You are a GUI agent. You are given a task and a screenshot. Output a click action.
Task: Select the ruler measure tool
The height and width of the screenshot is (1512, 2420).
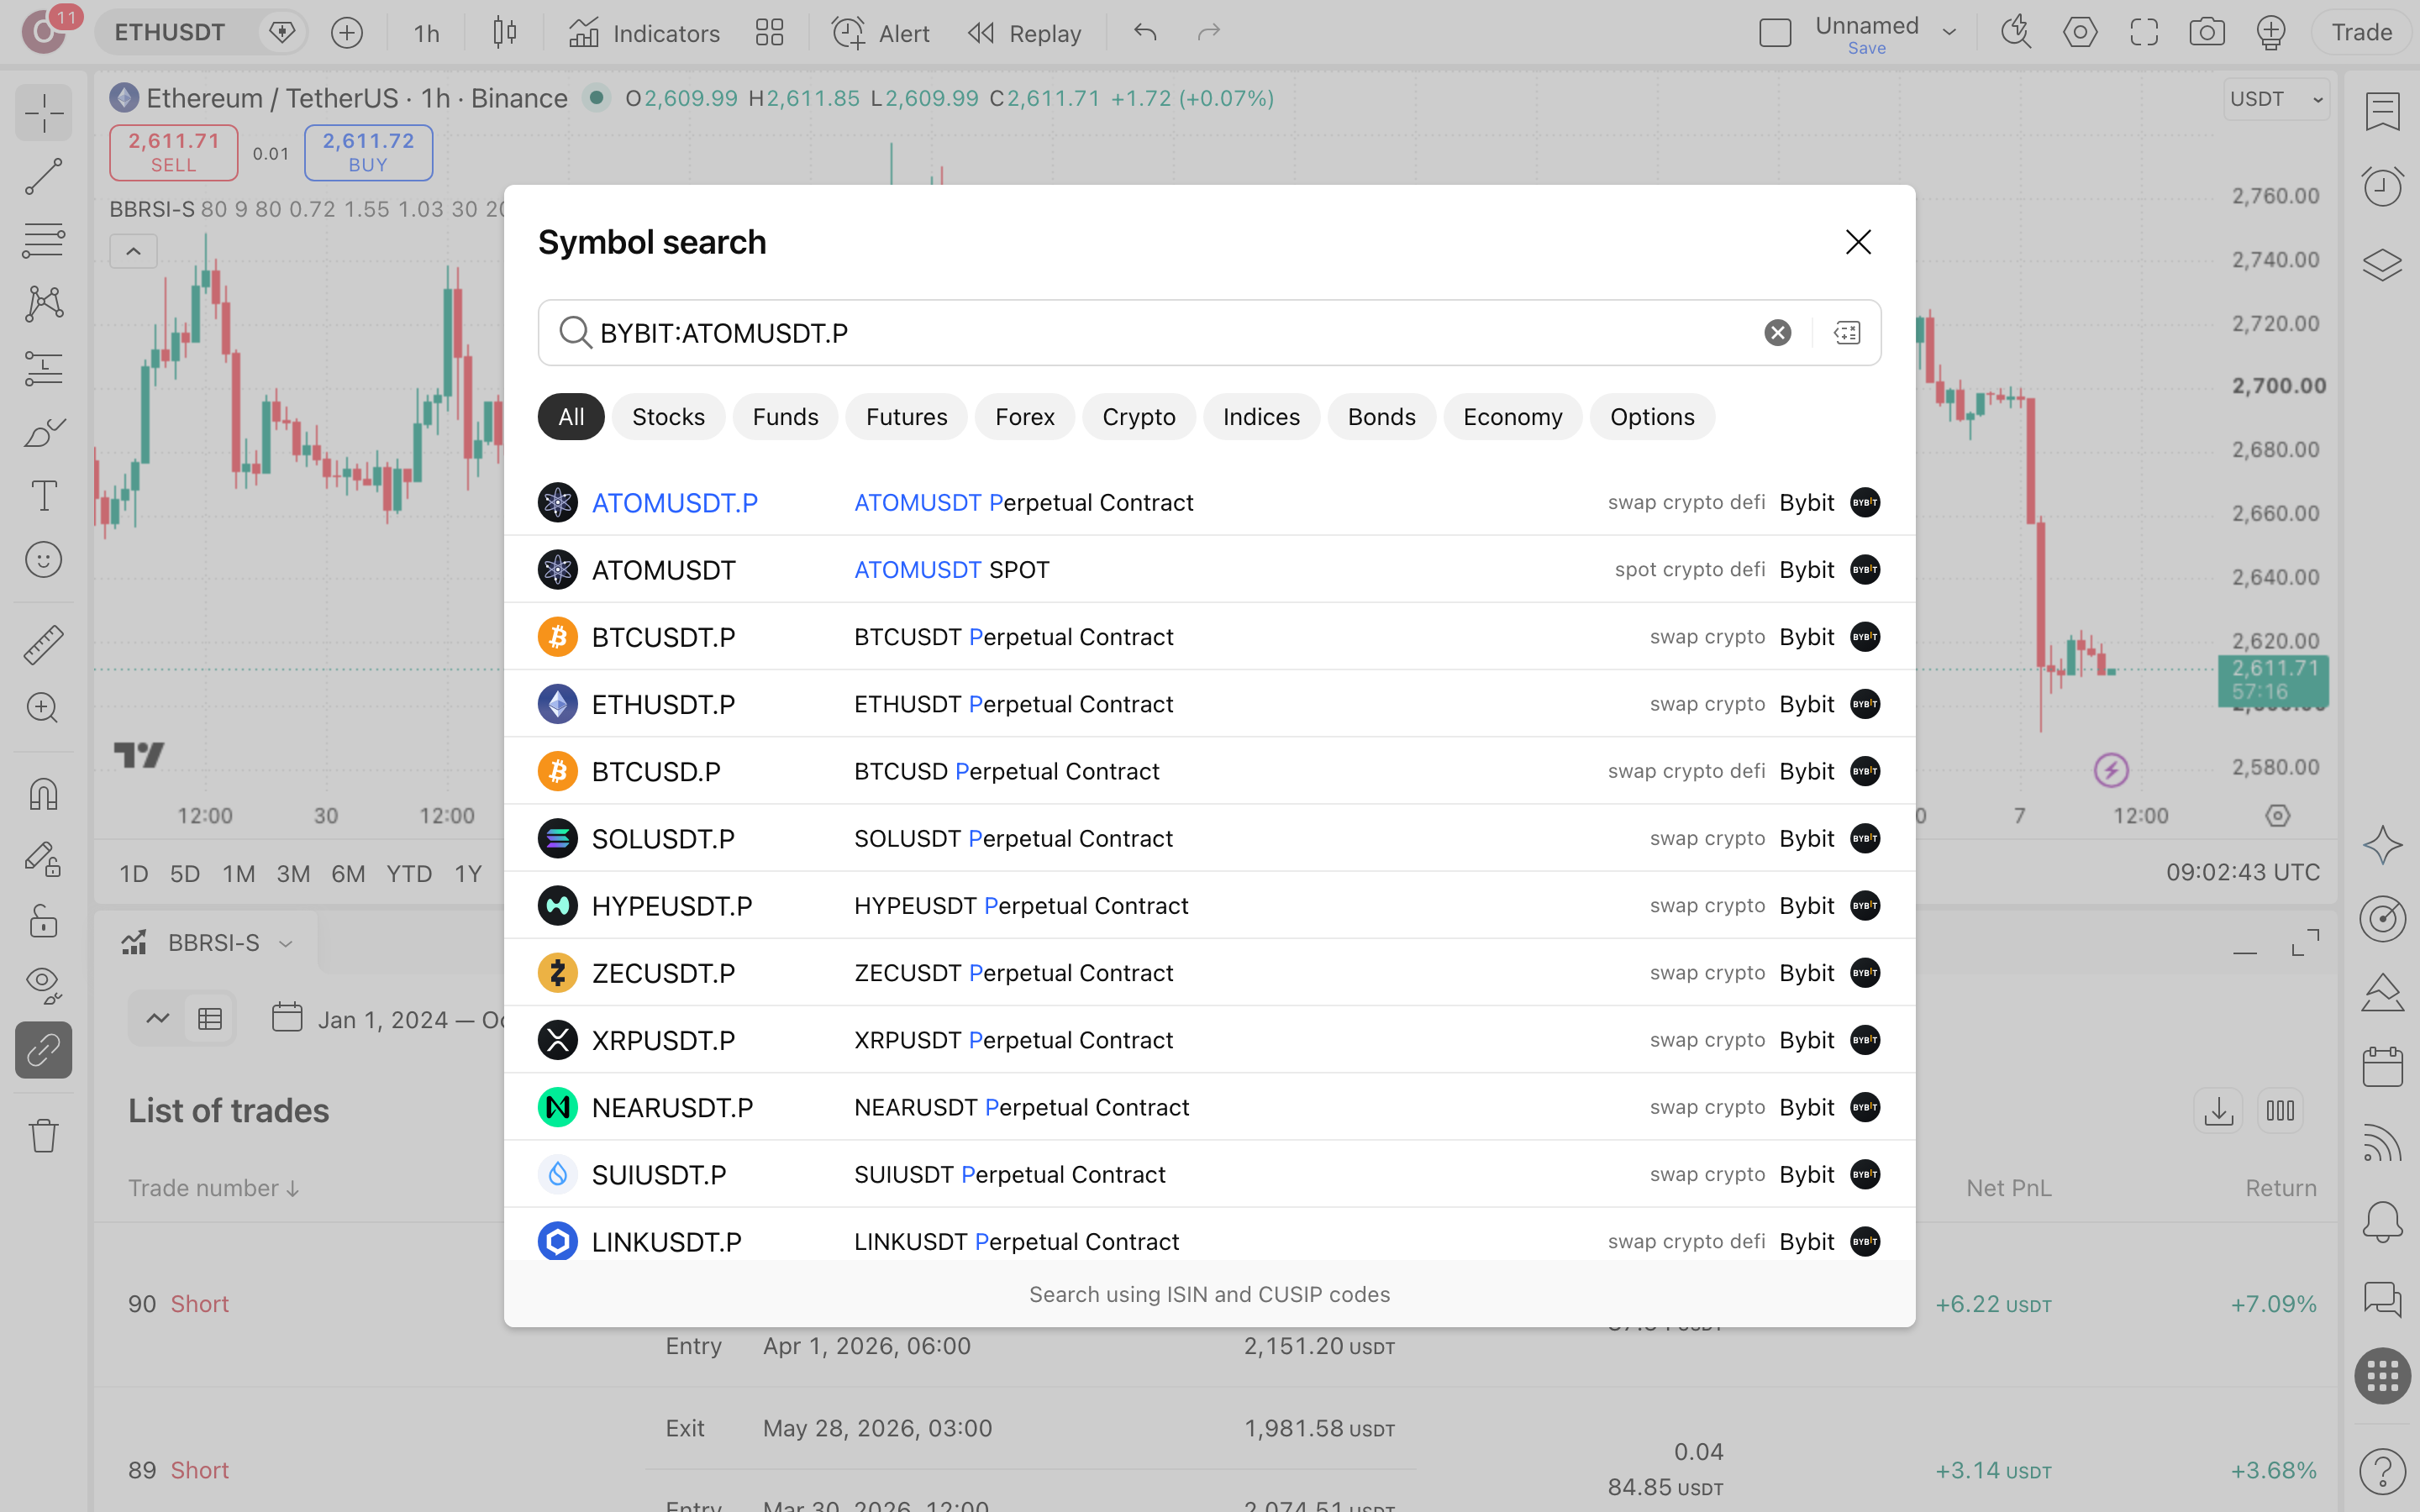[44, 645]
